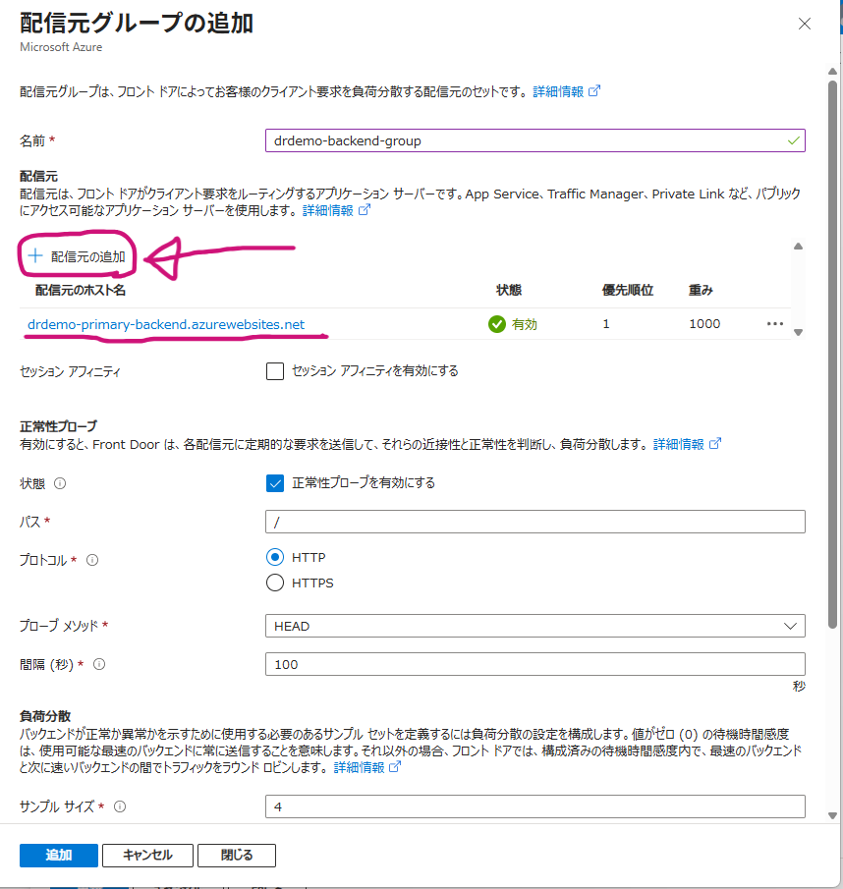Click info icon next to プロトコル label

coord(91,560)
